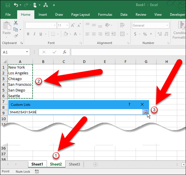Open the Undo history dropdown arrow
Screen dimensions: 186x175
(x=20, y=5)
